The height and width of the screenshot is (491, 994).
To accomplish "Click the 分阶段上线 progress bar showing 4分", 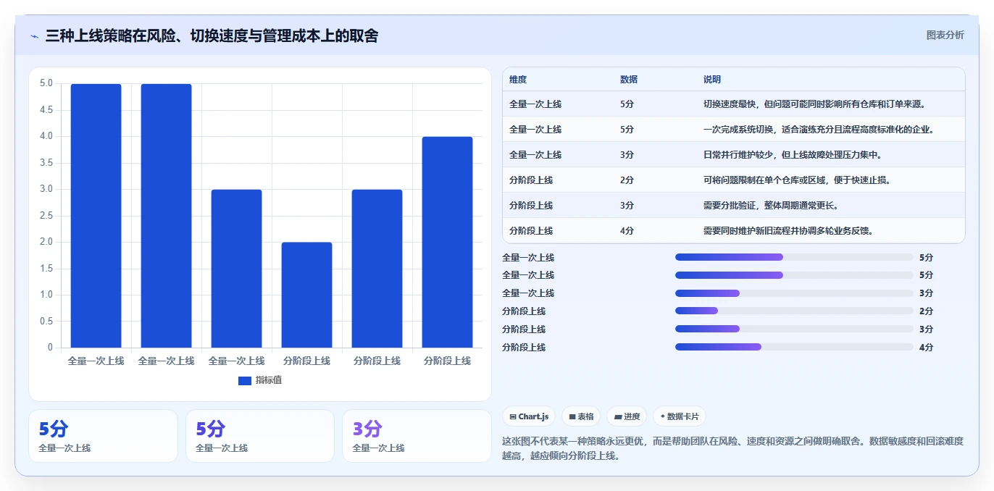I will [x=794, y=347].
